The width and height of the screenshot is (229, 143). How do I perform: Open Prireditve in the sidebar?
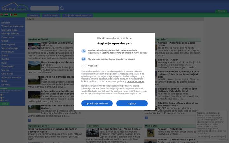click(7, 52)
